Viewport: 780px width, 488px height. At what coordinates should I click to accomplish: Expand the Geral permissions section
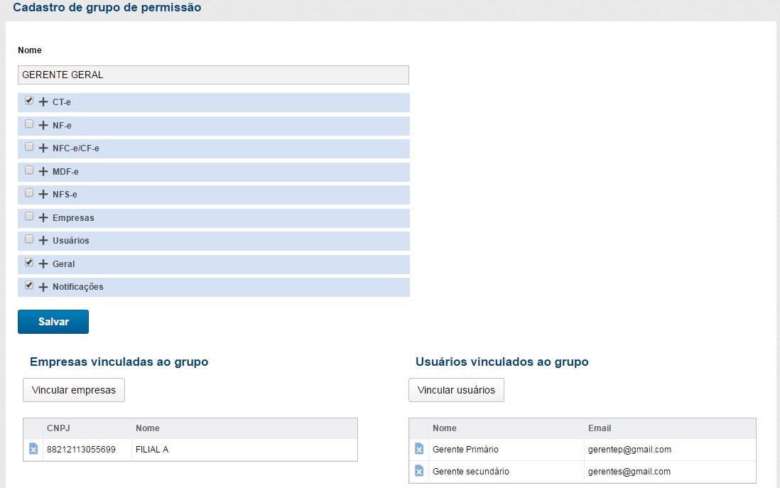(x=43, y=264)
